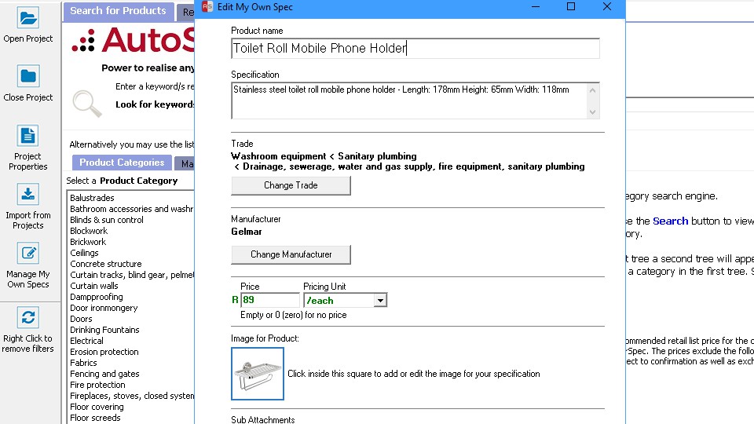Click the magnifying glass search icon
The width and height of the screenshot is (754, 424).
[87, 104]
